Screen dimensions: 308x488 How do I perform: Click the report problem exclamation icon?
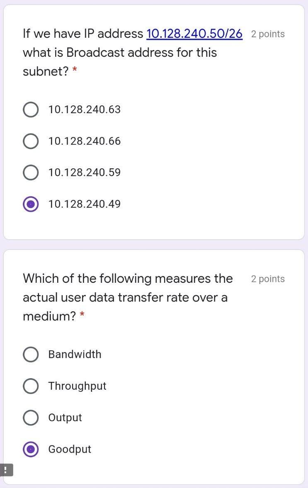click(6, 470)
